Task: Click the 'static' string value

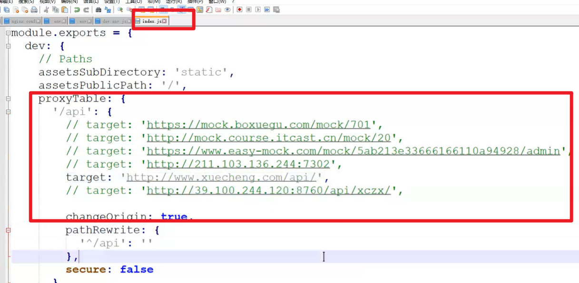Action: [x=201, y=72]
